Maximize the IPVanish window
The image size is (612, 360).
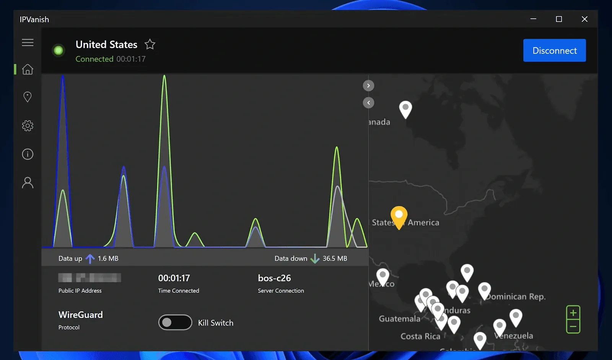tap(559, 19)
